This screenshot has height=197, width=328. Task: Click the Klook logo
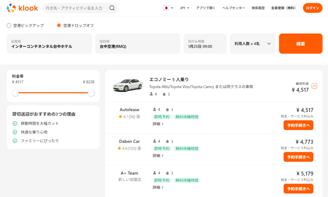point(22,8)
